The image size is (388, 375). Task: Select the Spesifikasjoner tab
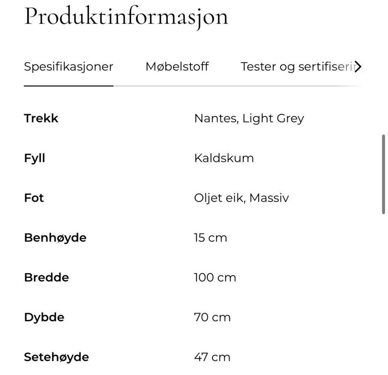[x=68, y=67]
